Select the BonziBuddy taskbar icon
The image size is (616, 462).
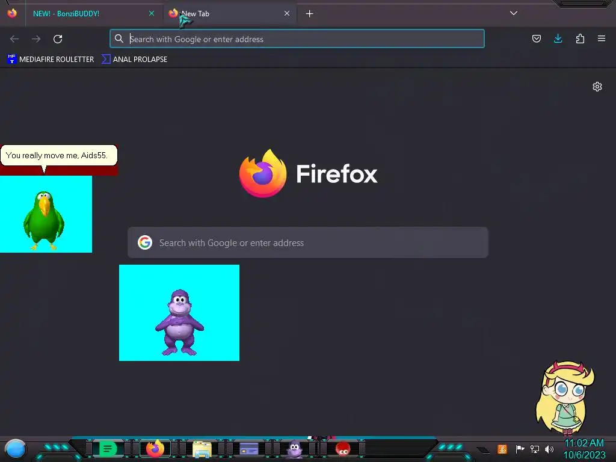295,449
